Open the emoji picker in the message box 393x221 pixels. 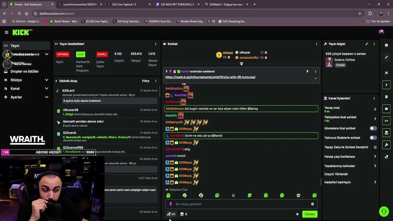coord(313,204)
